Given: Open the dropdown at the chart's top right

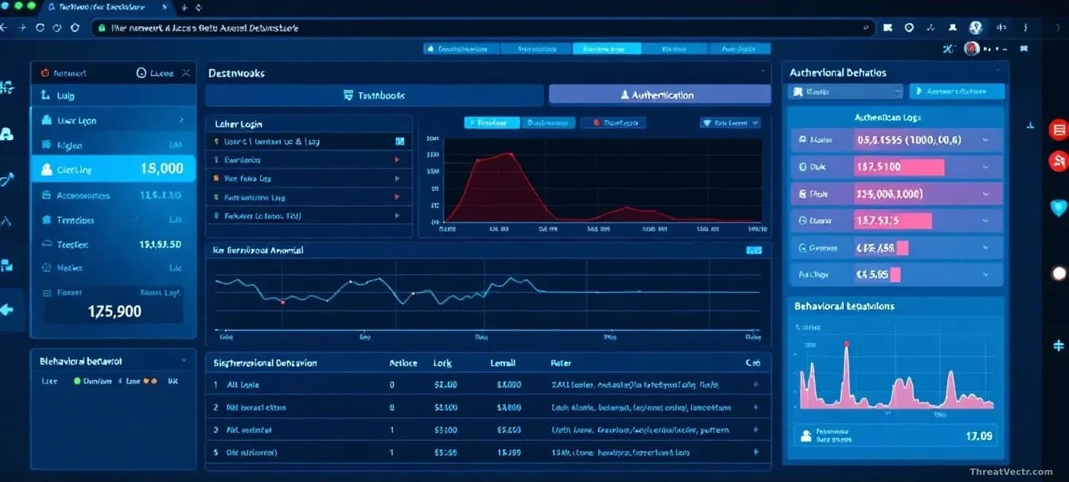Looking at the screenshot, I should (x=730, y=123).
